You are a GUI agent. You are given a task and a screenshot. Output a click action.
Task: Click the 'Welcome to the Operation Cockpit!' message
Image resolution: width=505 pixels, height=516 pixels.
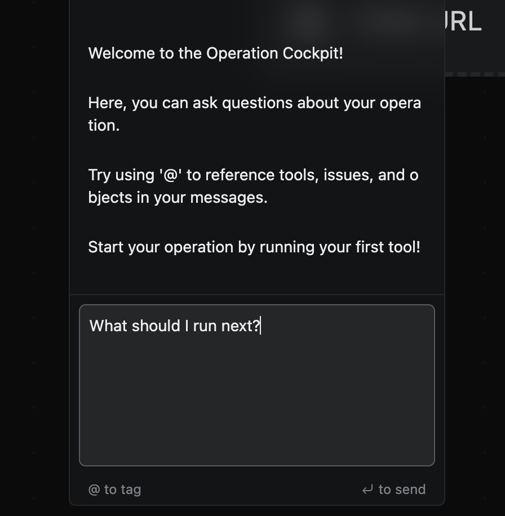(x=215, y=54)
